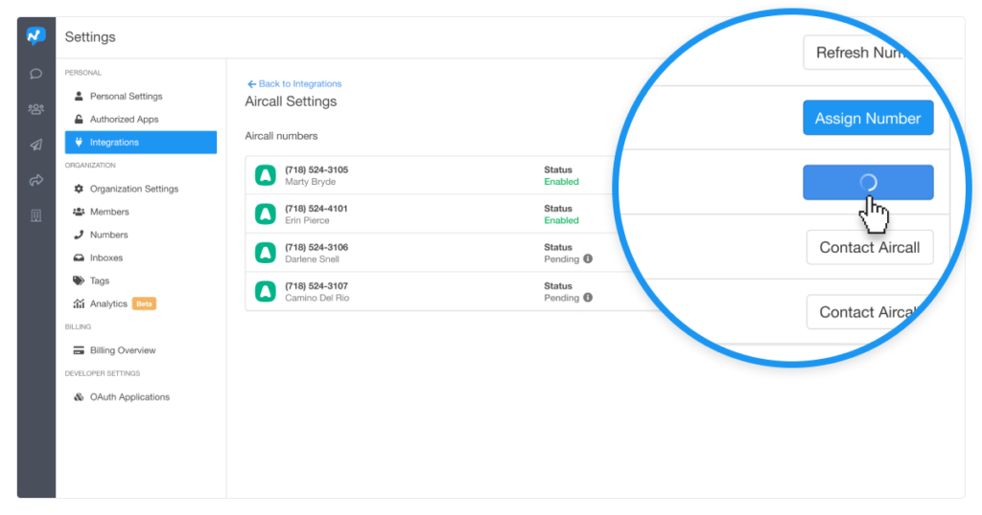
Task: Click the Tags icon
Action: point(79,280)
